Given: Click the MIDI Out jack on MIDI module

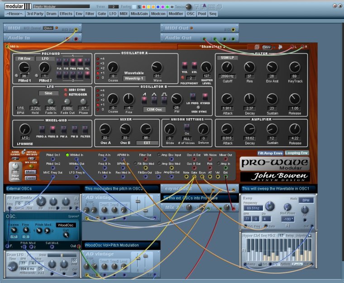Looking at the screenshot, I should 76,29.
